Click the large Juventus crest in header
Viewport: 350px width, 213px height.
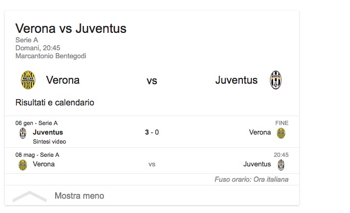[275, 81]
